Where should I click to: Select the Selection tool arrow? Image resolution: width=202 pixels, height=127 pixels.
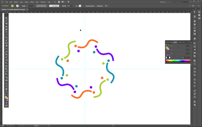coord(6,15)
